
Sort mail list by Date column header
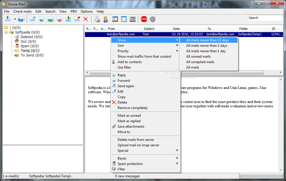pyautogui.click(x=188, y=29)
